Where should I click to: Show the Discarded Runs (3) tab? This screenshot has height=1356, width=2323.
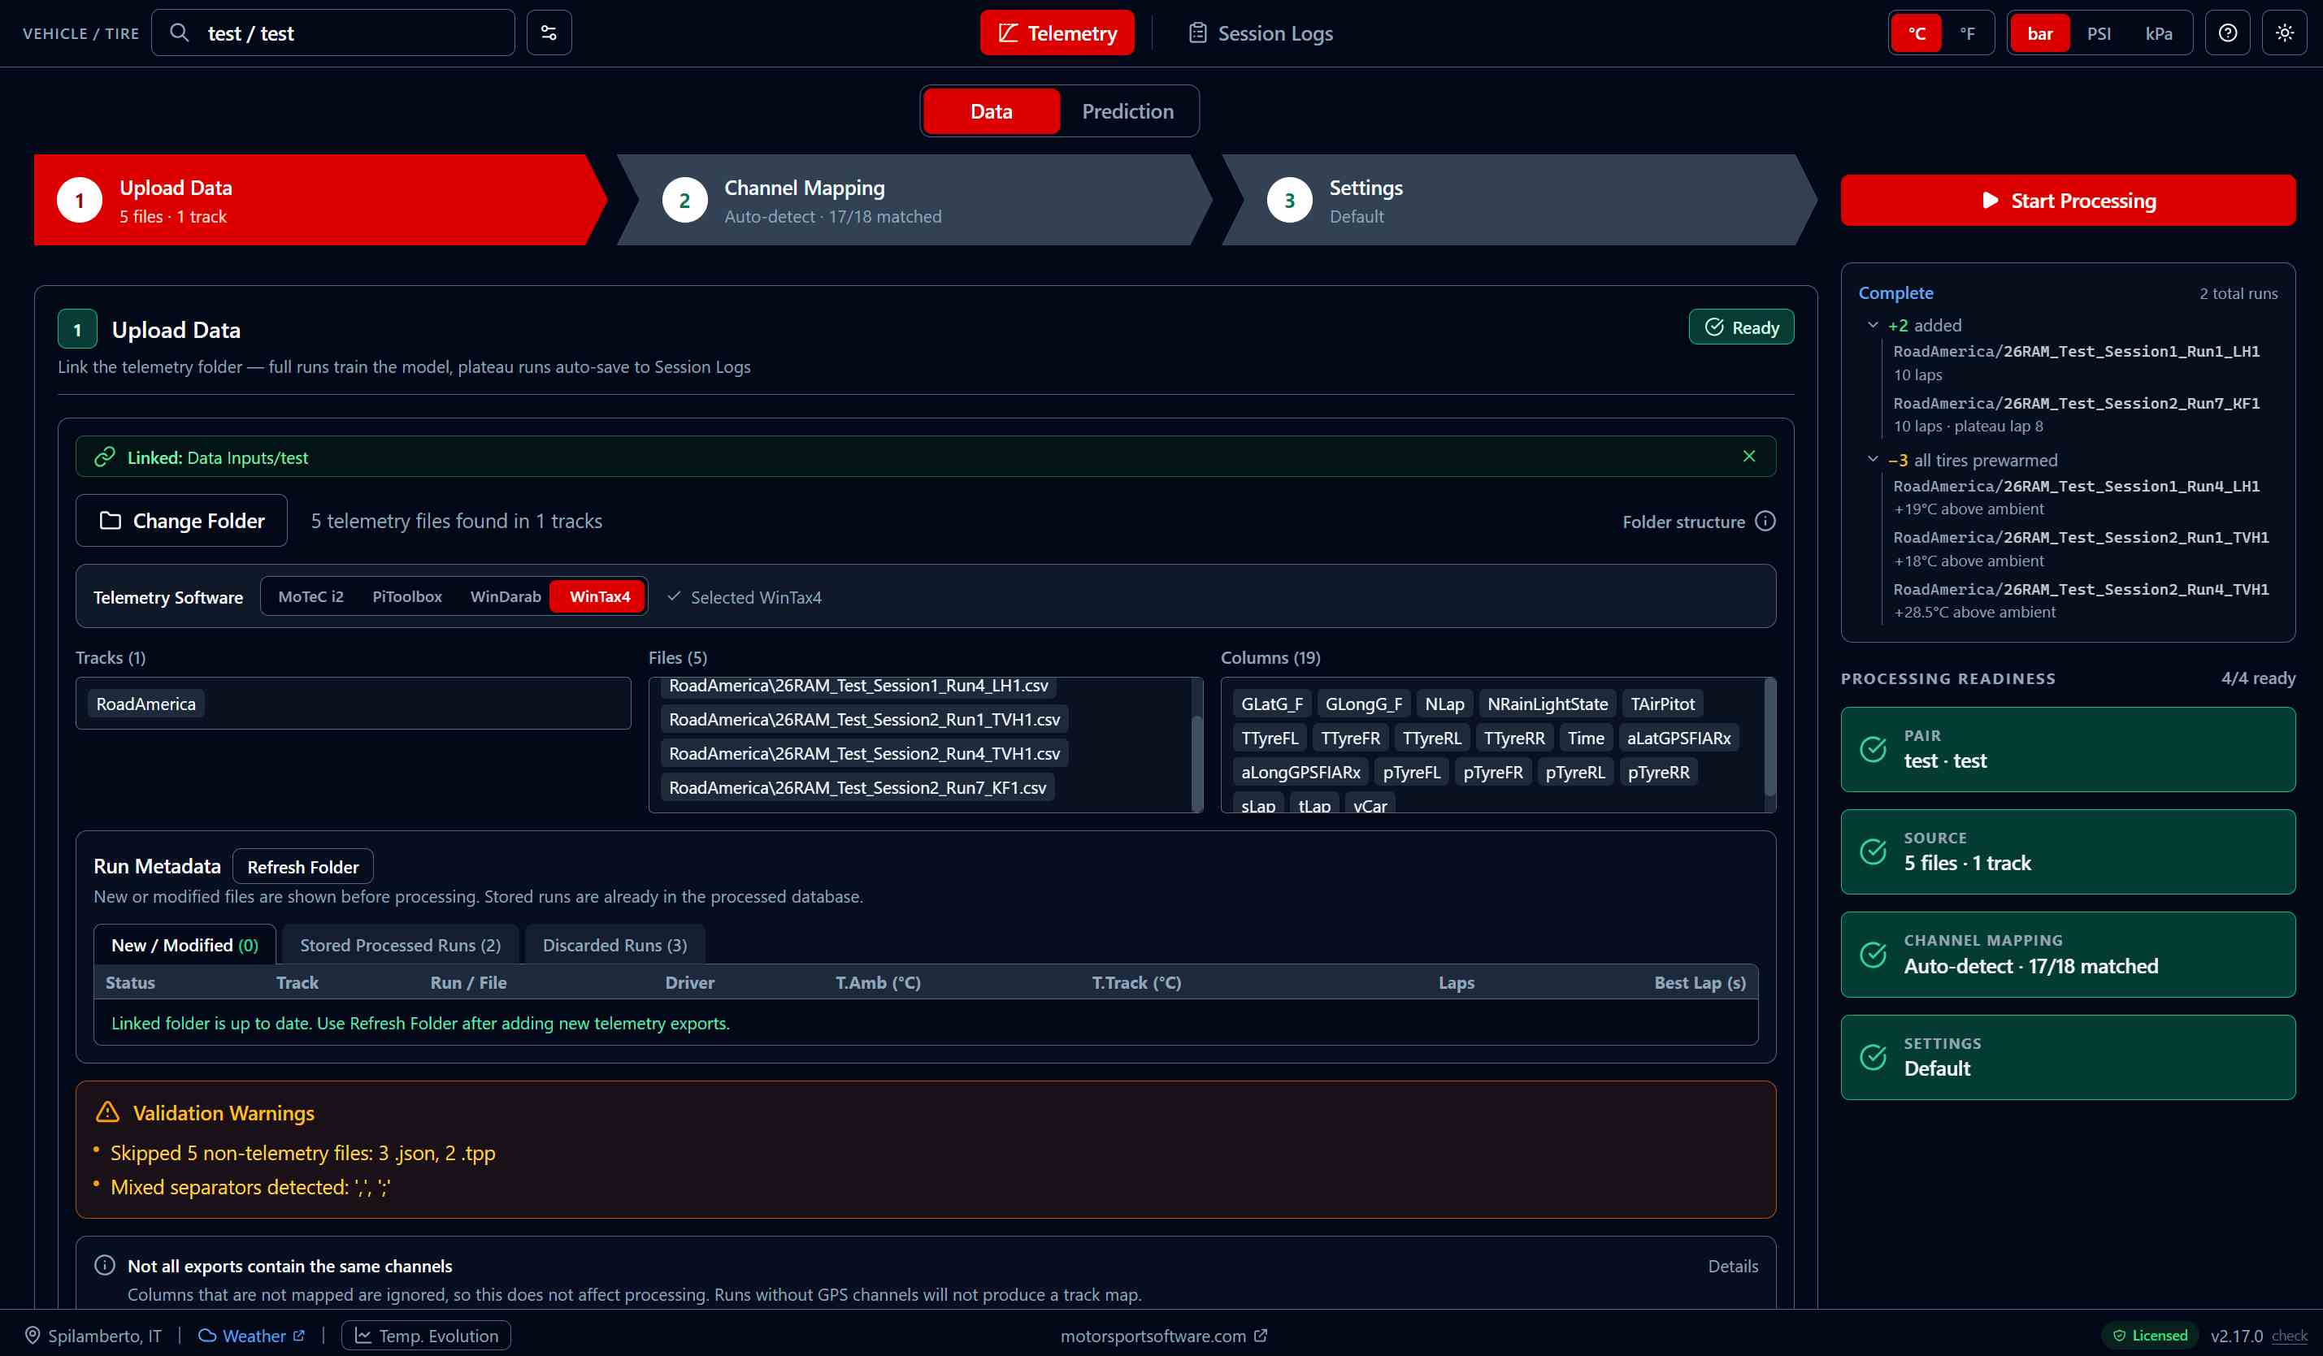click(x=614, y=945)
